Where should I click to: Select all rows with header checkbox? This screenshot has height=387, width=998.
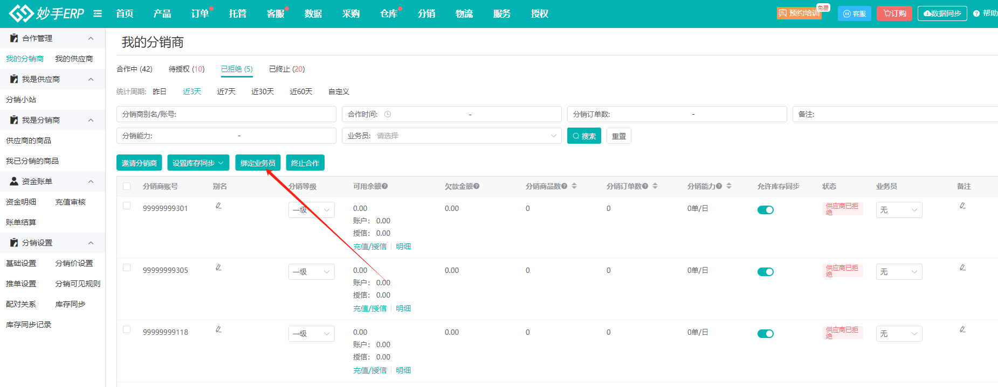(127, 186)
